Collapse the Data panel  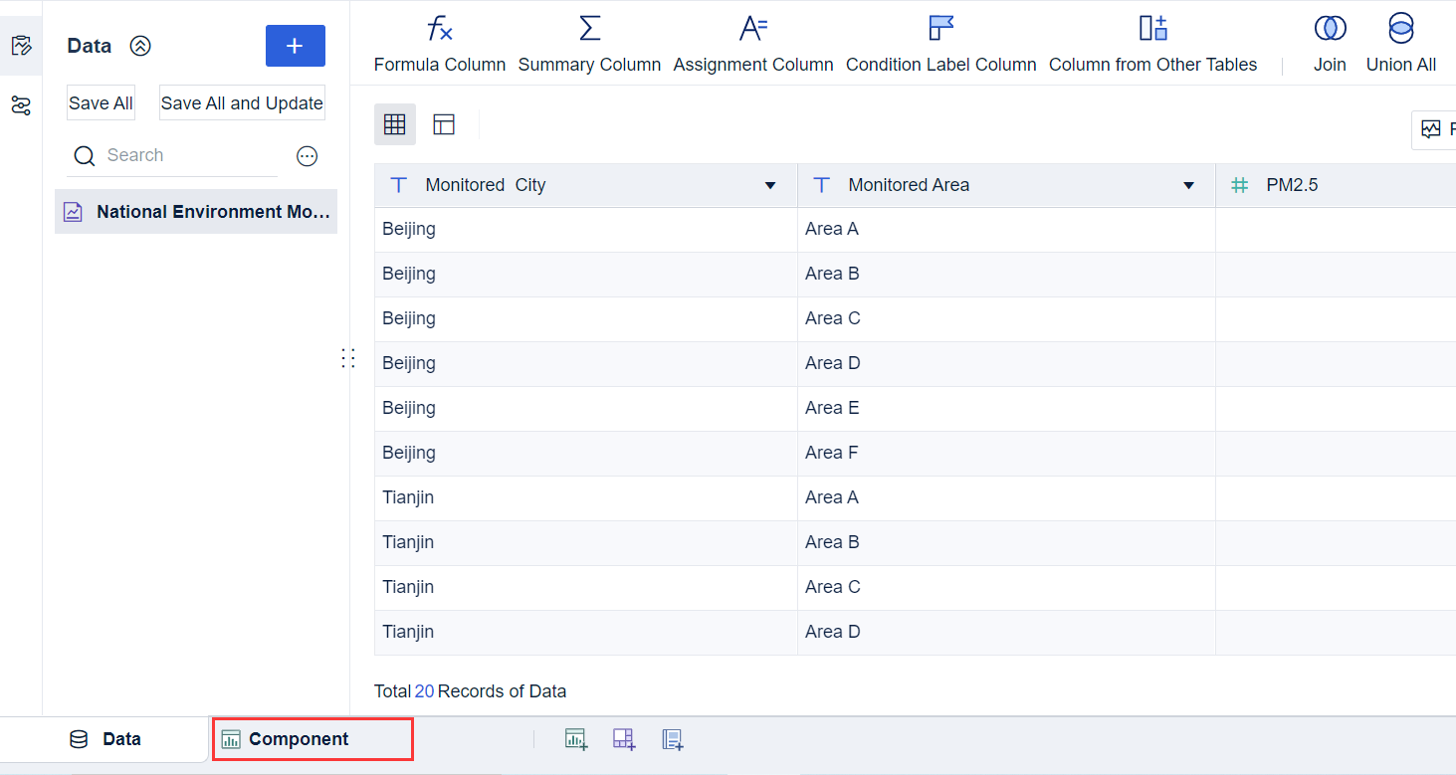[140, 45]
